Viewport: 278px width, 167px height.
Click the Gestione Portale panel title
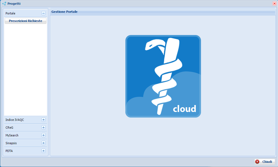coord(64,12)
